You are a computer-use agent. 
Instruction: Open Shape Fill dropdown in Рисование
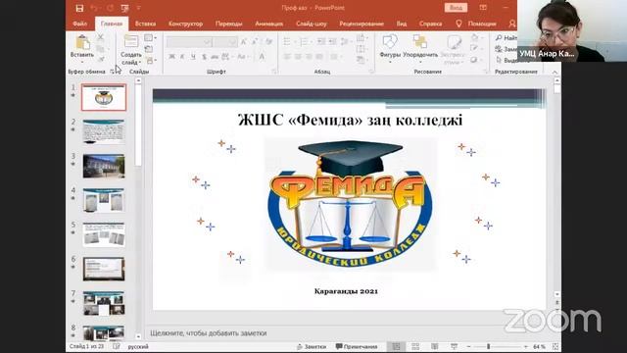(x=476, y=37)
